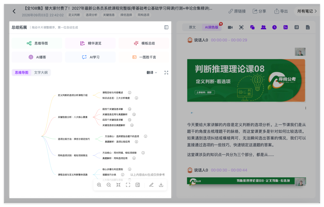This screenshot has width=324, height=207.
Task: Open the 精华速览 card
Action: (90, 43)
